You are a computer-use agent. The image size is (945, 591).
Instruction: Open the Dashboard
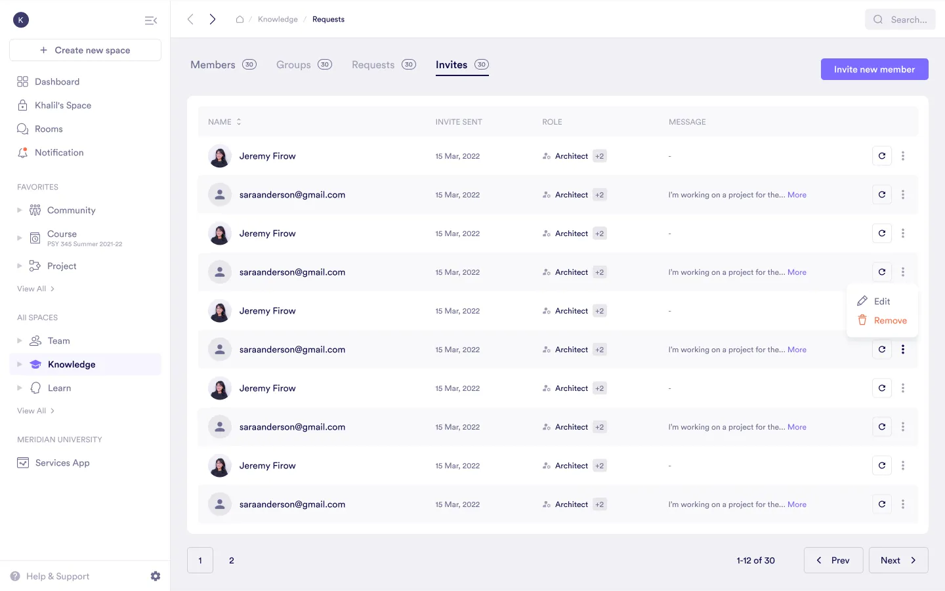56,81
